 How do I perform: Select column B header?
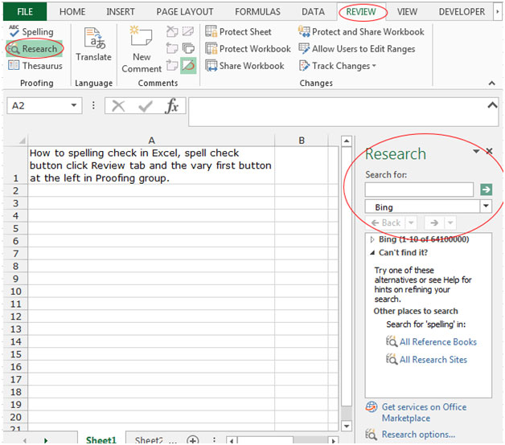click(x=302, y=141)
